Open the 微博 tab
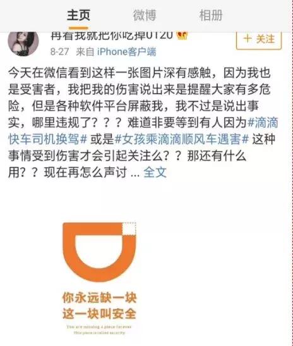The height and width of the screenshot is (346, 293). [145, 15]
